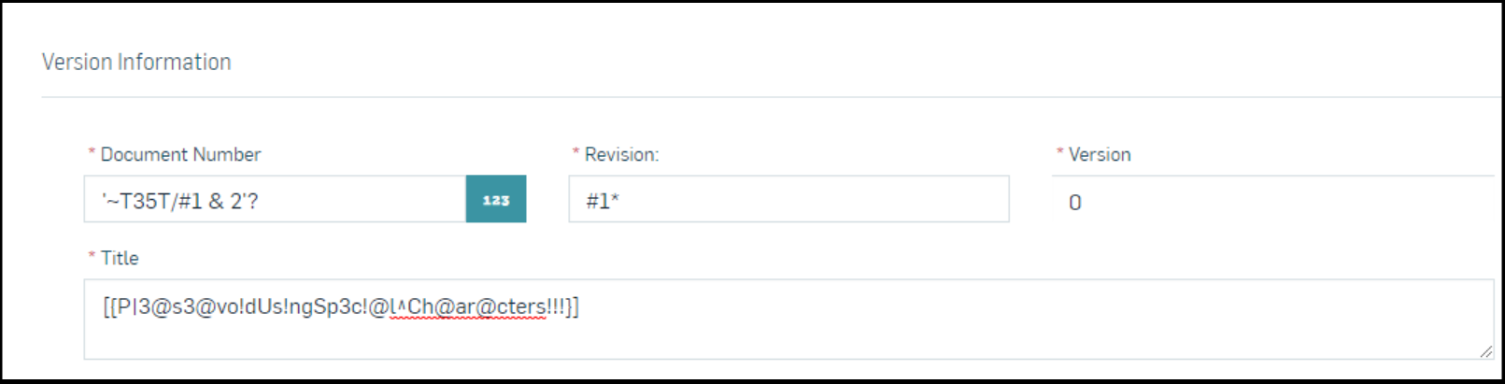Click the Title box resize handle
The width and height of the screenshot is (1505, 384).
(x=1485, y=351)
